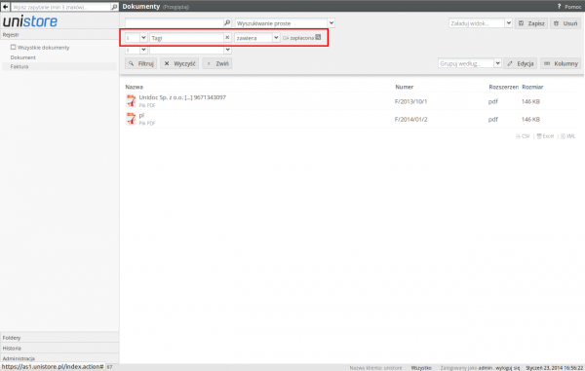585x371 pixels.
Task: Open the 'zawiera' condition dropdown
Action: tap(276, 38)
